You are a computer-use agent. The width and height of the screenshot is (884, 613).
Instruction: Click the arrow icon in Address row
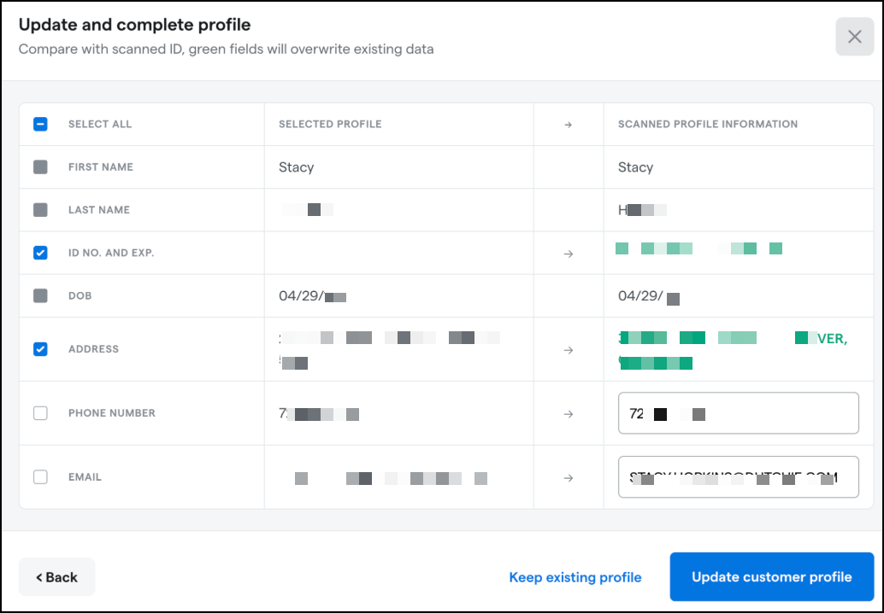click(x=569, y=350)
